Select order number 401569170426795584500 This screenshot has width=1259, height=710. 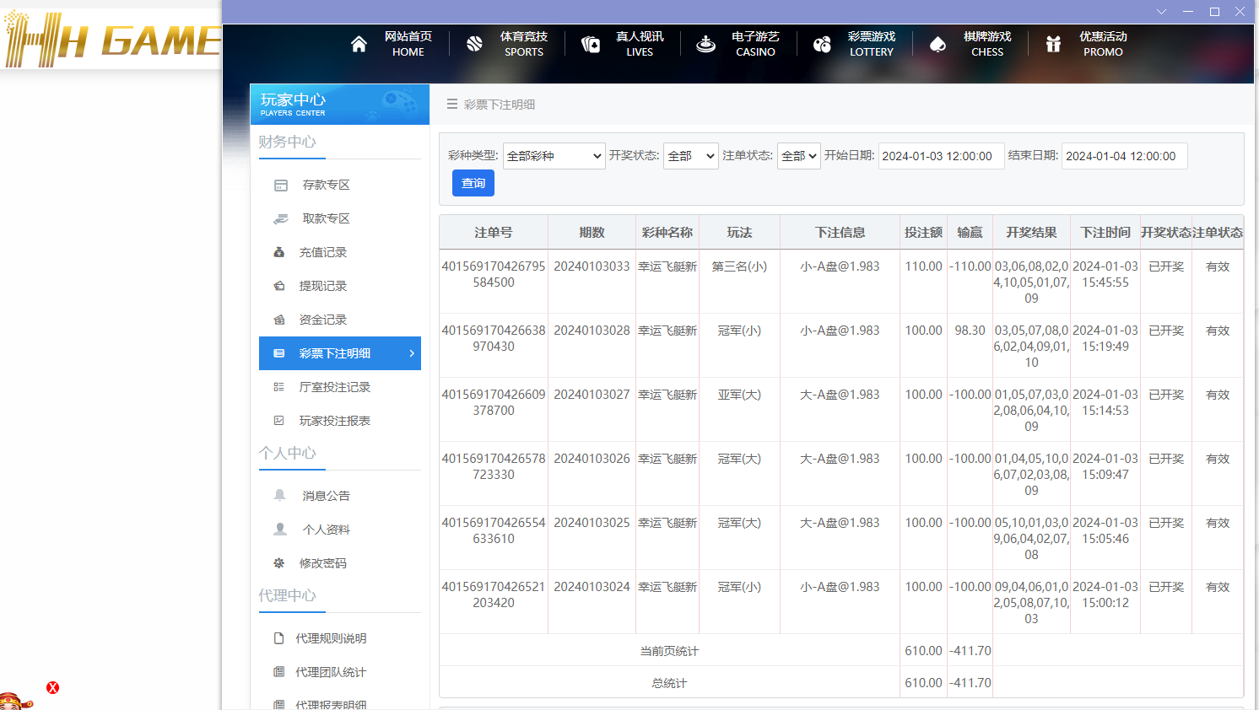pyautogui.click(x=494, y=274)
